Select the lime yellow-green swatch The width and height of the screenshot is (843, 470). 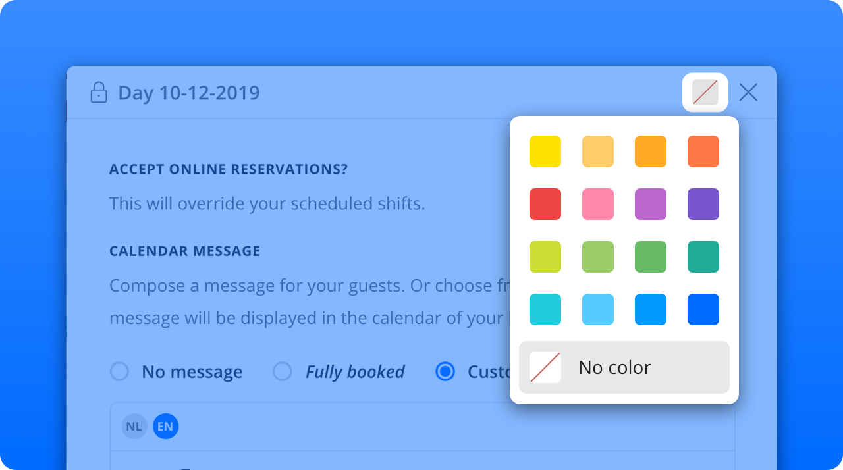point(545,257)
